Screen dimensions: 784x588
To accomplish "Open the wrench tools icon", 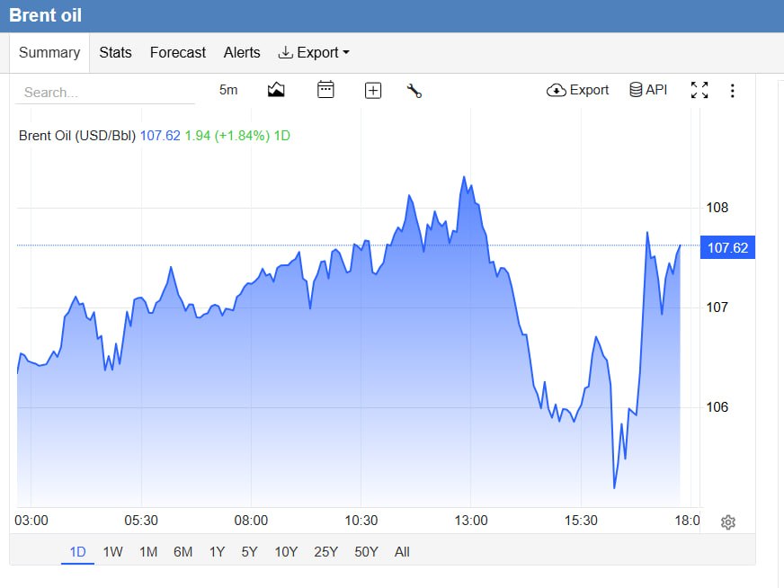I will pyautogui.click(x=414, y=91).
